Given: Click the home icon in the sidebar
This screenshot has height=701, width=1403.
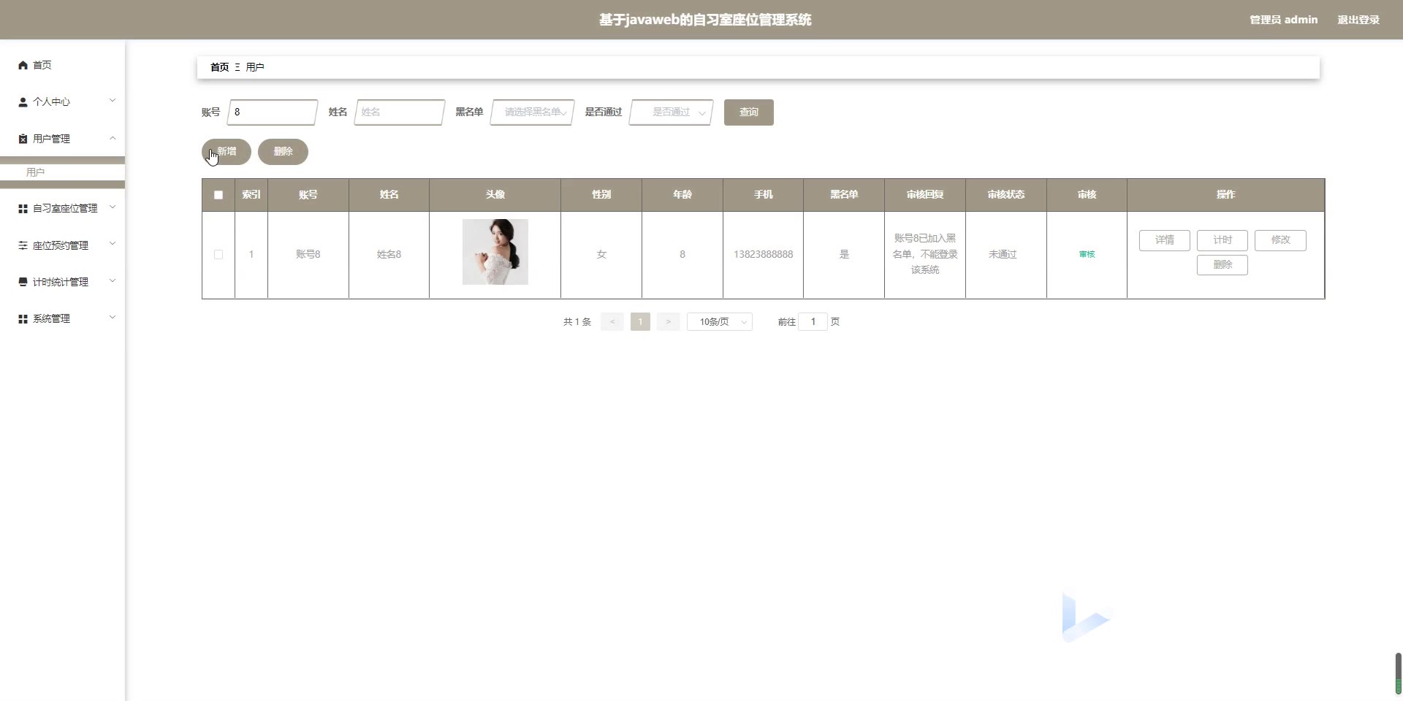Looking at the screenshot, I should click(23, 65).
